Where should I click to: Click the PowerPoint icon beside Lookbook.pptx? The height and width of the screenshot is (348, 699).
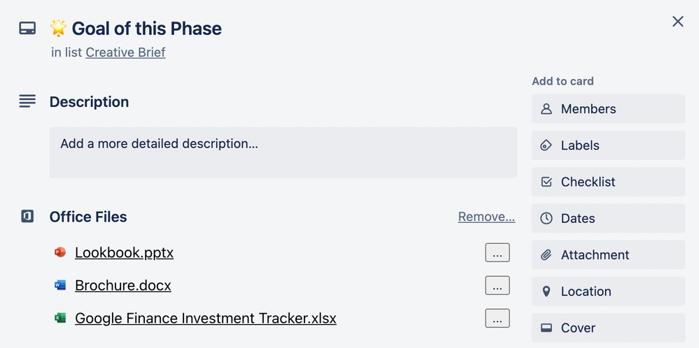coord(60,252)
